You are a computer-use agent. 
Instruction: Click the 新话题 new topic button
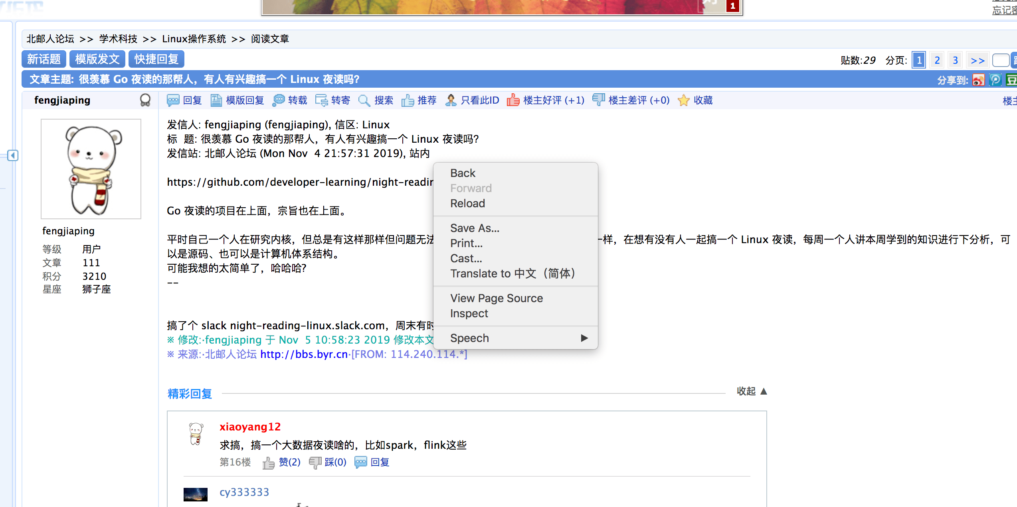[44, 59]
